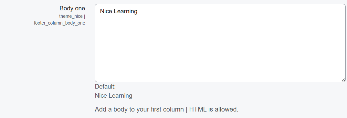Screen dimensions: 347x118
Task: Click the pipe character after theme_nice
Action: [85, 16]
